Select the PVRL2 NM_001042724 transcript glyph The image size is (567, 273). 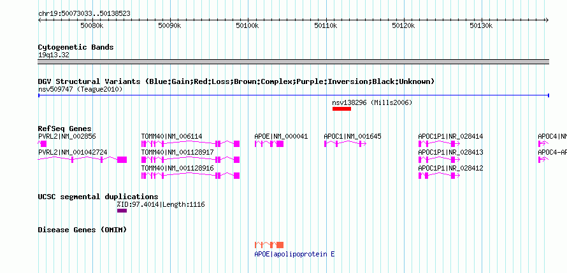tap(82, 160)
